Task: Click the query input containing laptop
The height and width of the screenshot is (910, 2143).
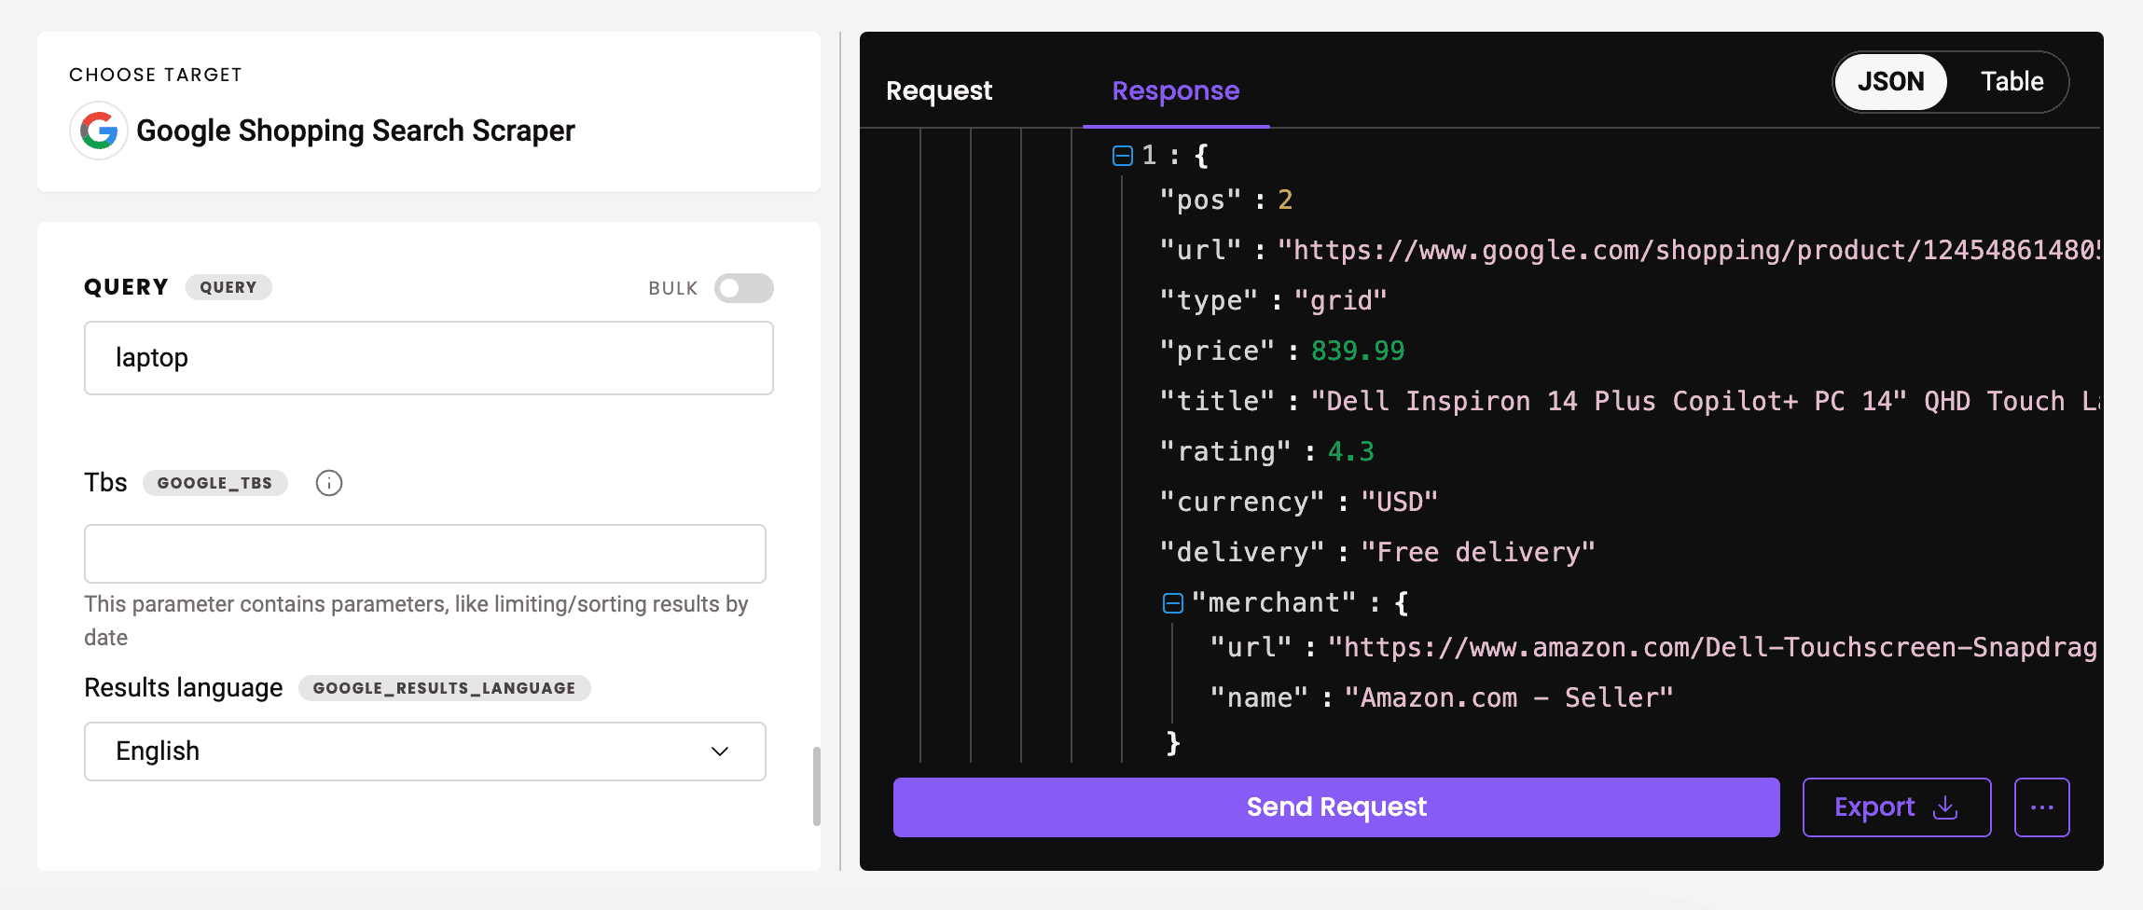Action: click(x=429, y=358)
